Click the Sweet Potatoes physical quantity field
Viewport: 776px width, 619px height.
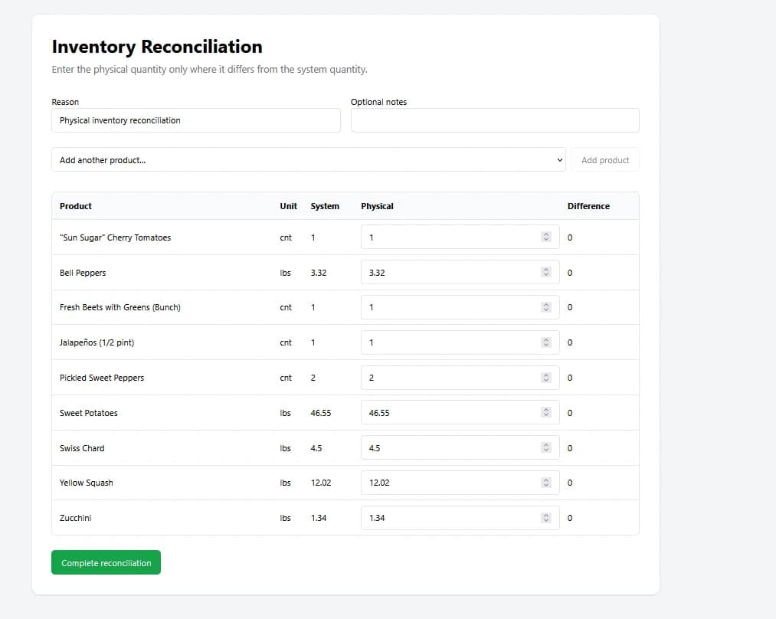(460, 412)
